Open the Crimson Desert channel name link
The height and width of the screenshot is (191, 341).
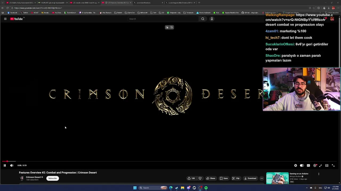pyautogui.click(x=33, y=177)
